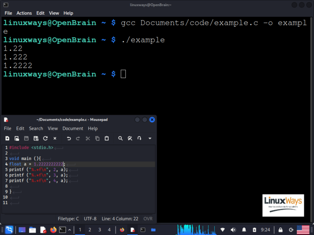This screenshot has height=235, width=314.
Task: Open the Mousepad File menu
Action: click(x=8, y=129)
